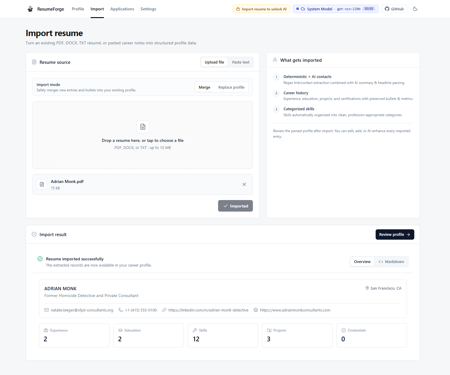Switch to Paste text source

tap(241, 62)
